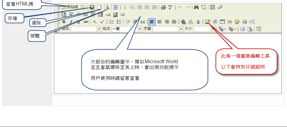Insert an anchor with the anchor icon
287x127 pixels.
(198, 22)
